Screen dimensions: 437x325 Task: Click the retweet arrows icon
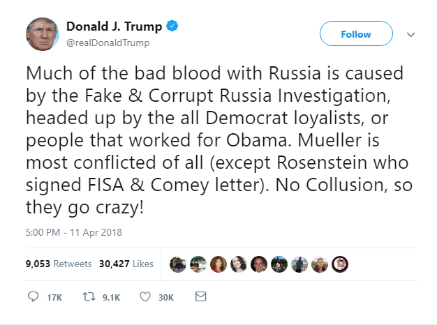point(89,296)
